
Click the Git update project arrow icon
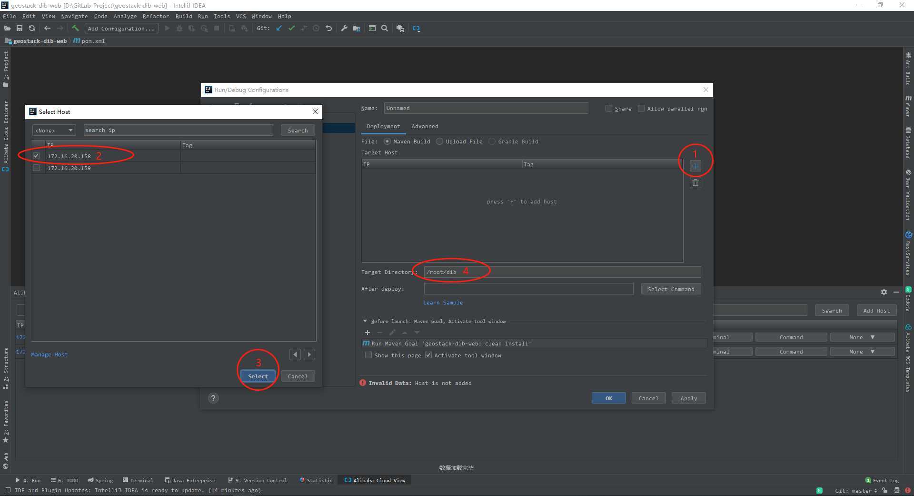pyautogui.click(x=279, y=29)
